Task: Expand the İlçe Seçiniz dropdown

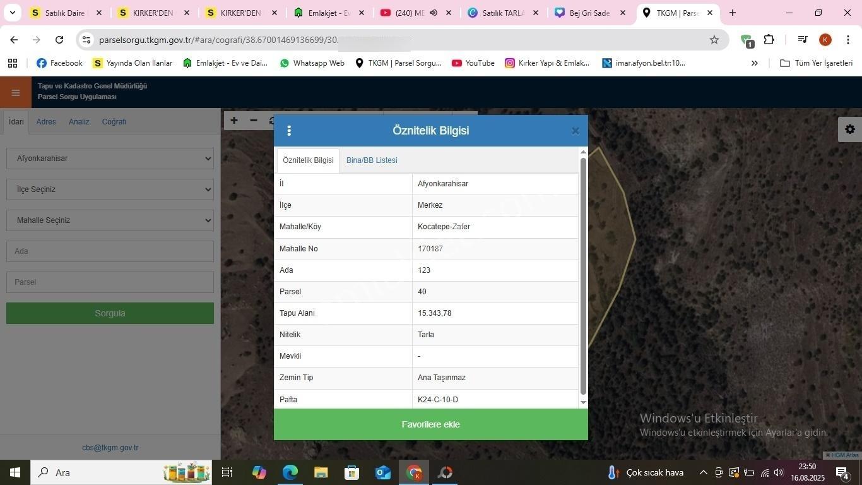Action: 110,189
